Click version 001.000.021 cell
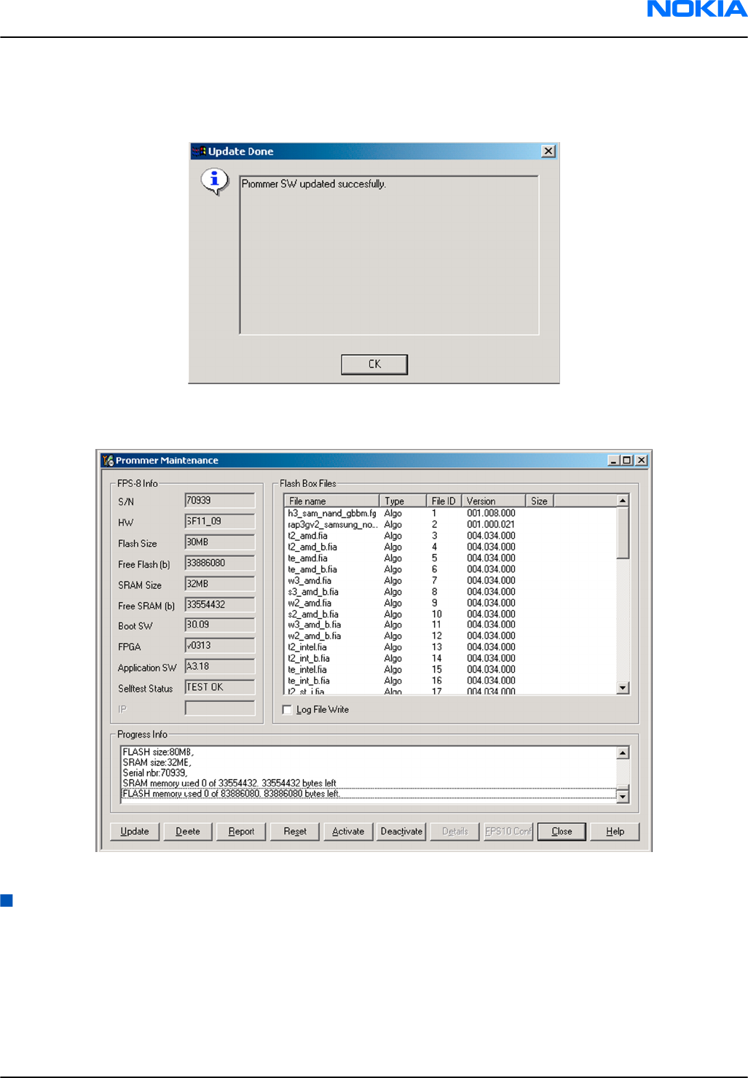 (491, 525)
